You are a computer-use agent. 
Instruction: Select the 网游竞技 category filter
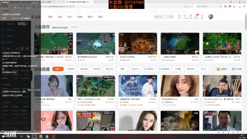[x=71, y=69]
